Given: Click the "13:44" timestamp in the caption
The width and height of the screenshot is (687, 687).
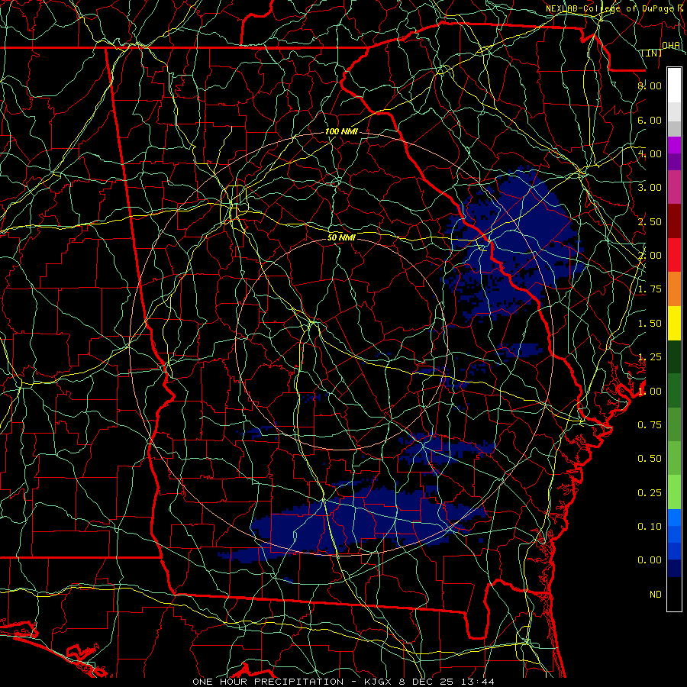Looking at the screenshot, I should pyautogui.click(x=476, y=682).
